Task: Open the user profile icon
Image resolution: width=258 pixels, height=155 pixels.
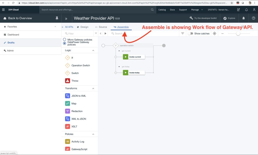Action: pyautogui.click(x=254, y=10)
